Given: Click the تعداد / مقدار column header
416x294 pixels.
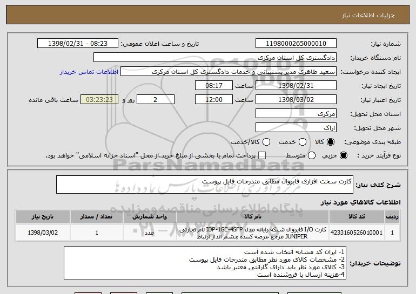Looking at the screenshot, I should (97, 217).
